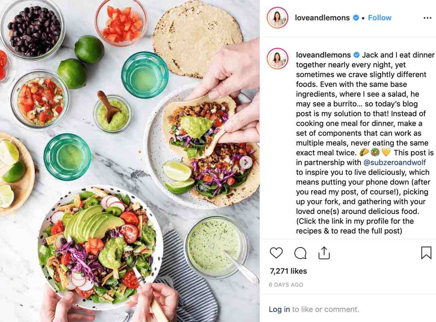
Task: Click the Log in link
Action: click(x=279, y=309)
